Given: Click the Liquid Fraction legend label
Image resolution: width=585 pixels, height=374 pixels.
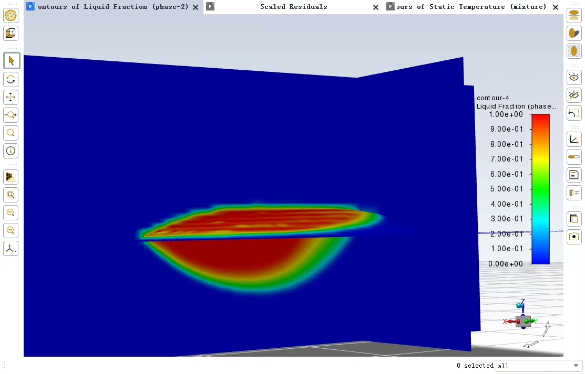Looking at the screenshot, I should (x=516, y=106).
